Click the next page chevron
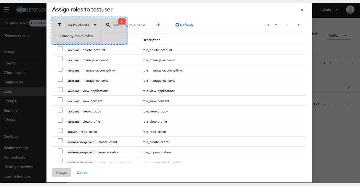 (x=298, y=25)
